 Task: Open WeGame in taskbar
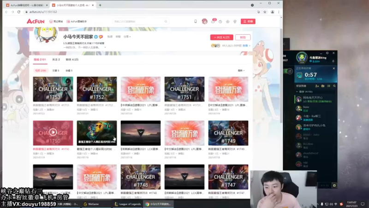click(91, 204)
